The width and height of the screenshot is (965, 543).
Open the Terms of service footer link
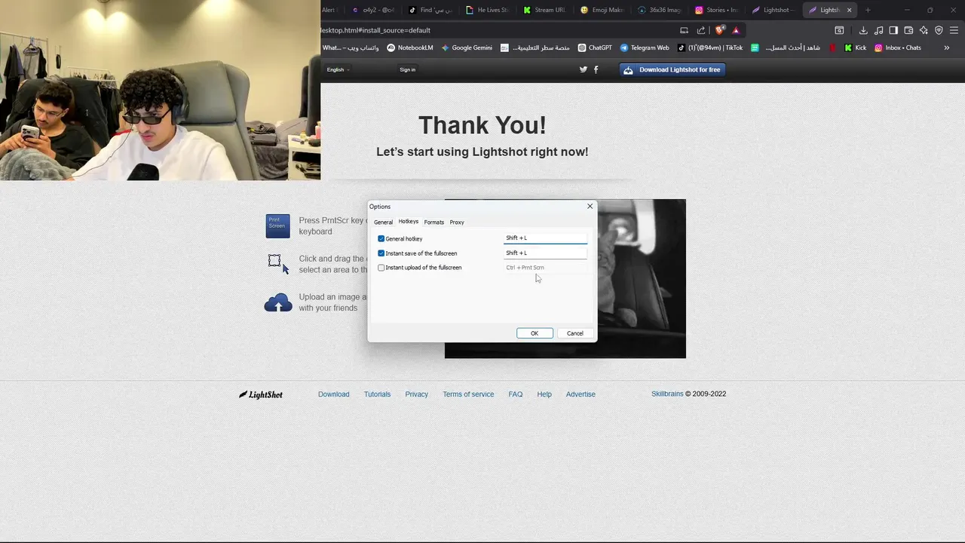[468, 394]
